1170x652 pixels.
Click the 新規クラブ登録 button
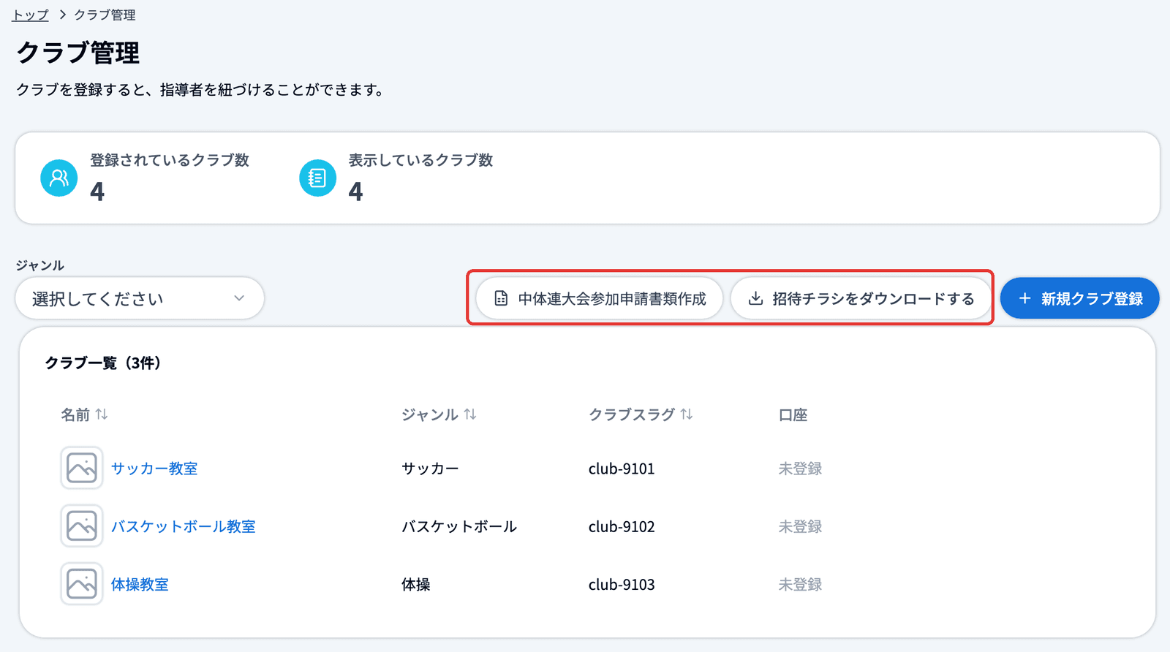(1080, 298)
